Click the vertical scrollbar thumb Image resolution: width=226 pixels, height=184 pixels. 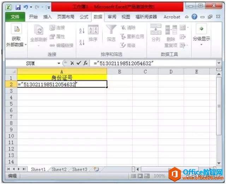(x=219, y=106)
